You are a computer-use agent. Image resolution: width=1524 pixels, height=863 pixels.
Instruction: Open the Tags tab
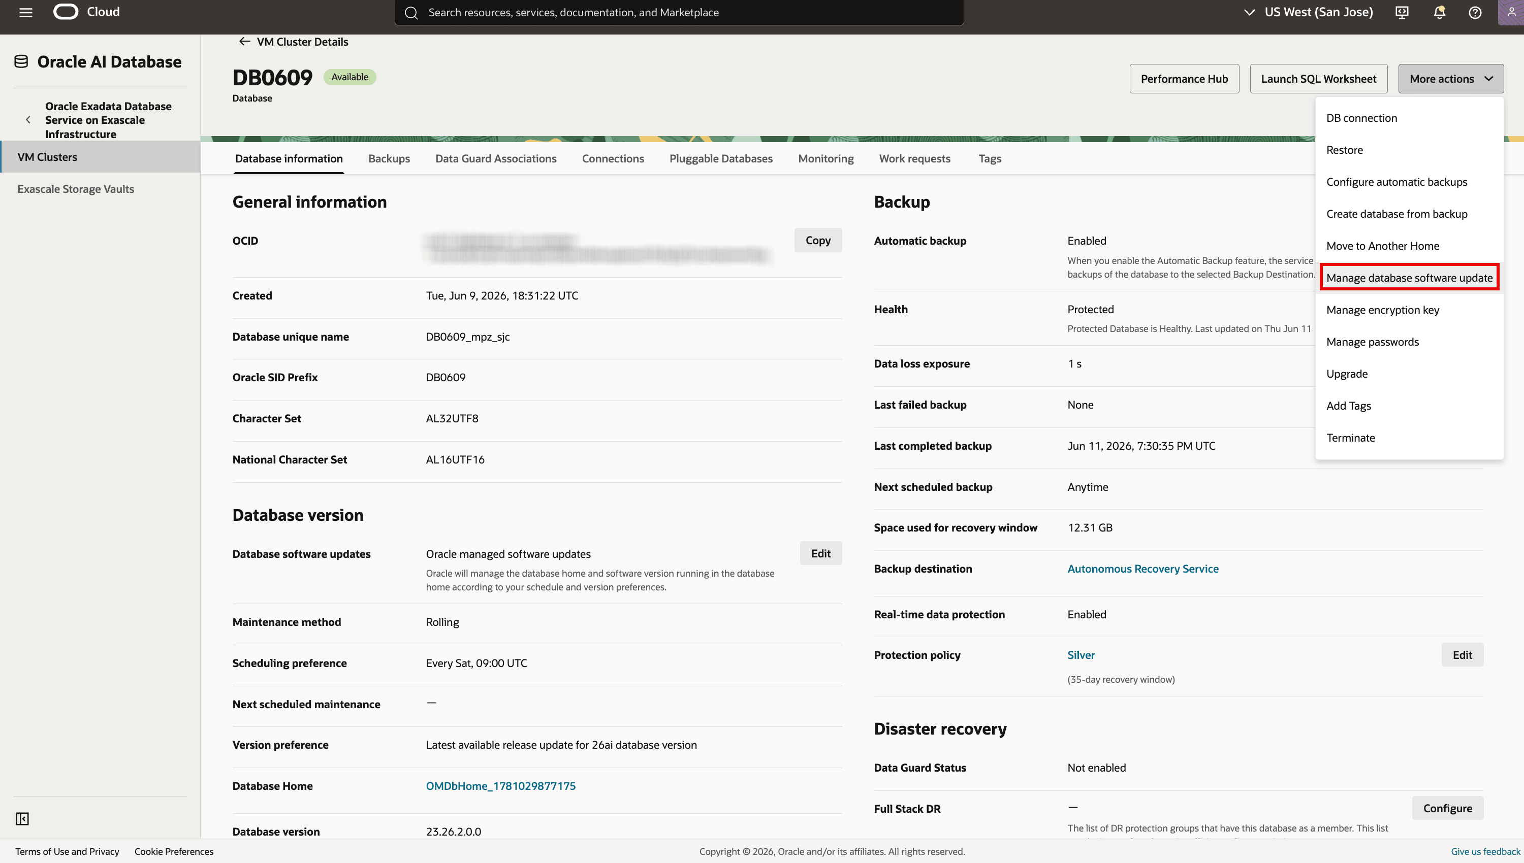tap(990, 158)
